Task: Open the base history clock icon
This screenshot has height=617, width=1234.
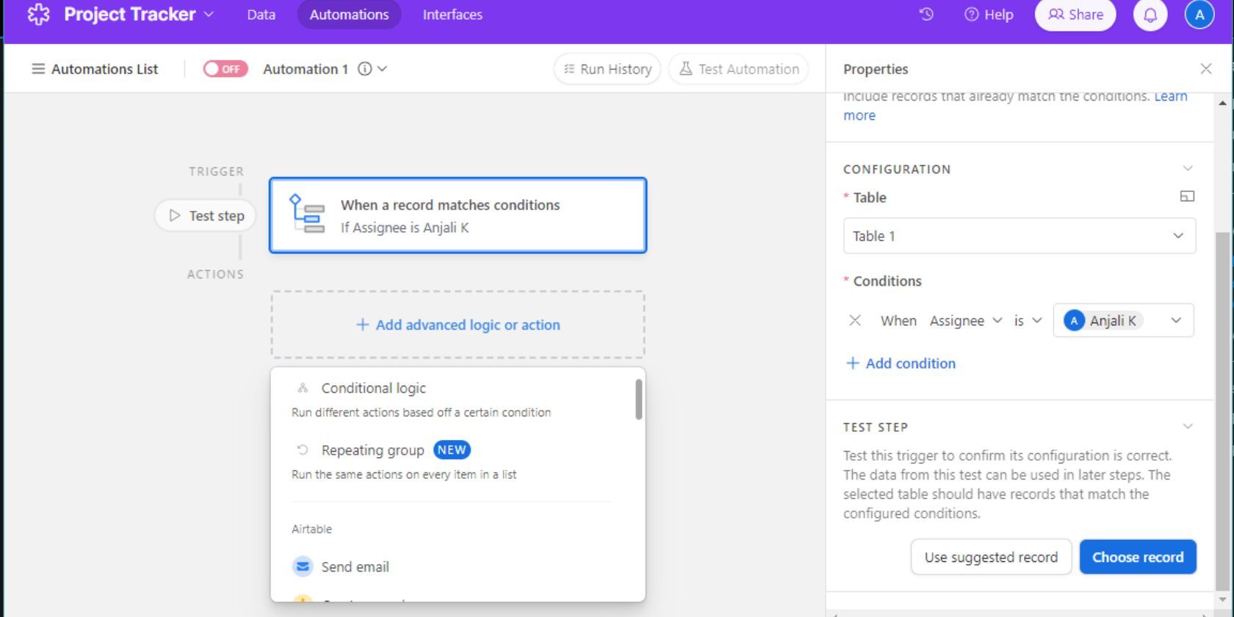Action: pyautogui.click(x=926, y=14)
